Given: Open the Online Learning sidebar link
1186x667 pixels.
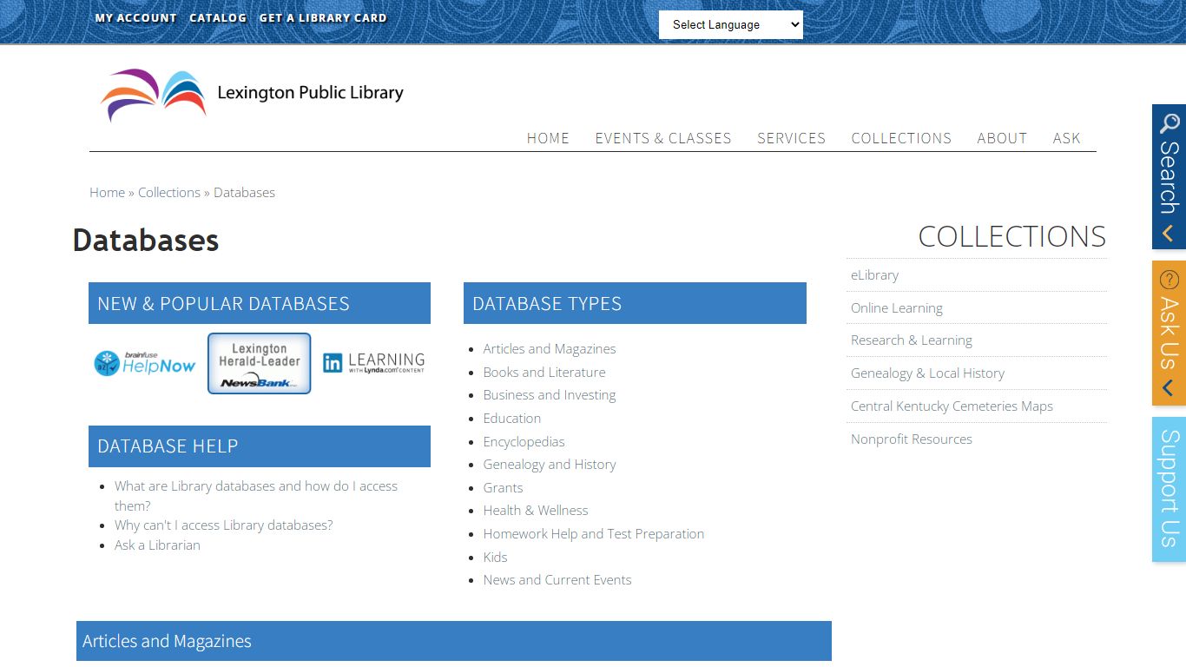Looking at the screenshot, I should (x=896, y=308).
